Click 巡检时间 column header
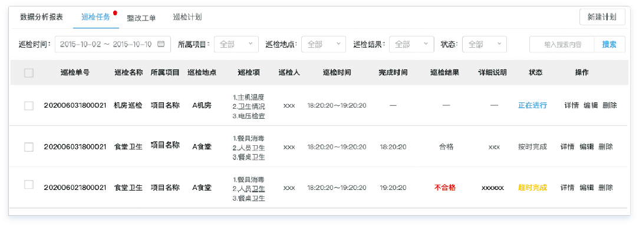 [x=337, y=73]
